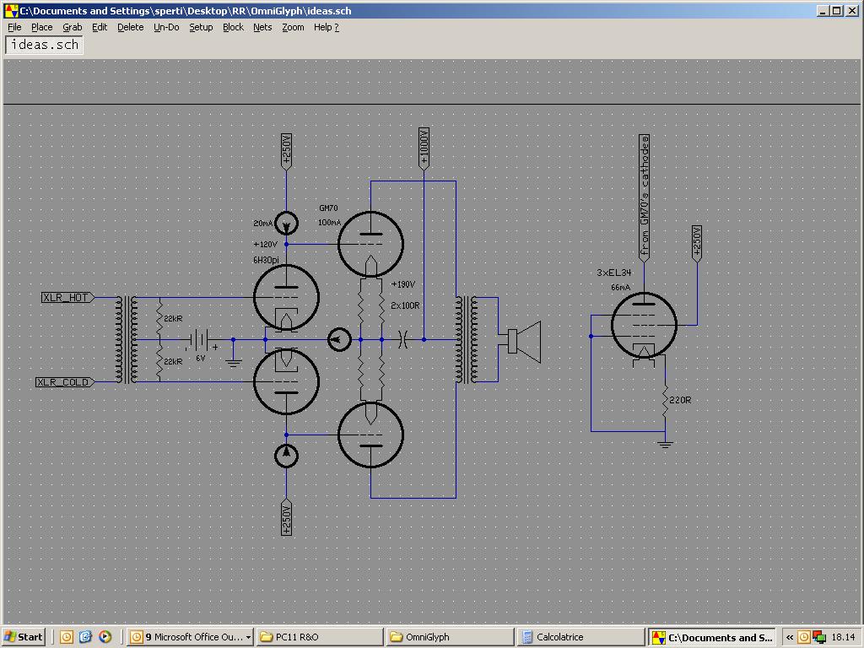Select the XLR_HOT input port label
Screen dimensions: 864x648
(x=67, y=298)
